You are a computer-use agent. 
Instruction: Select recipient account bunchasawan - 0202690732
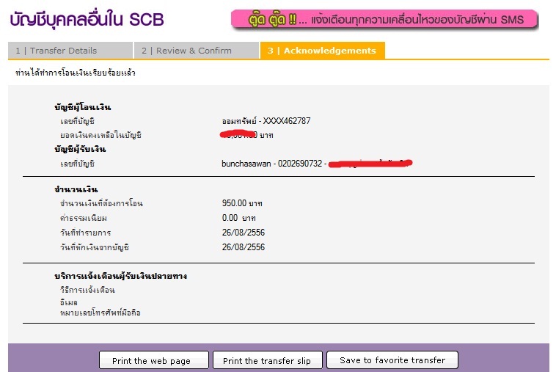(x=271, y=164)
